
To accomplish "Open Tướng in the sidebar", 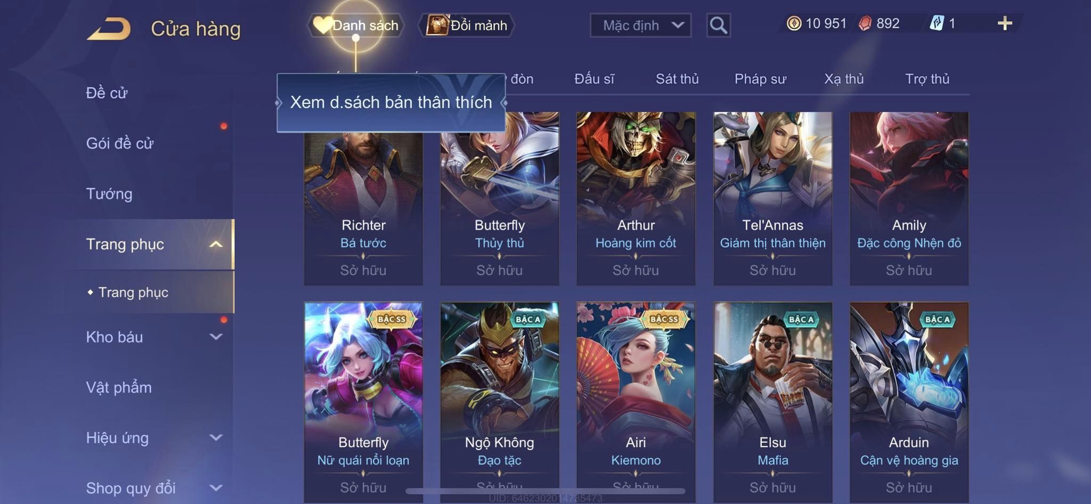I will click(x=109, y=193).
